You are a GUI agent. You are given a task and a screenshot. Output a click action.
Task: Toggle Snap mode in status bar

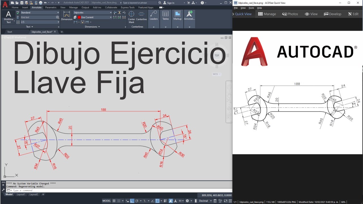[x=119, y=201]
